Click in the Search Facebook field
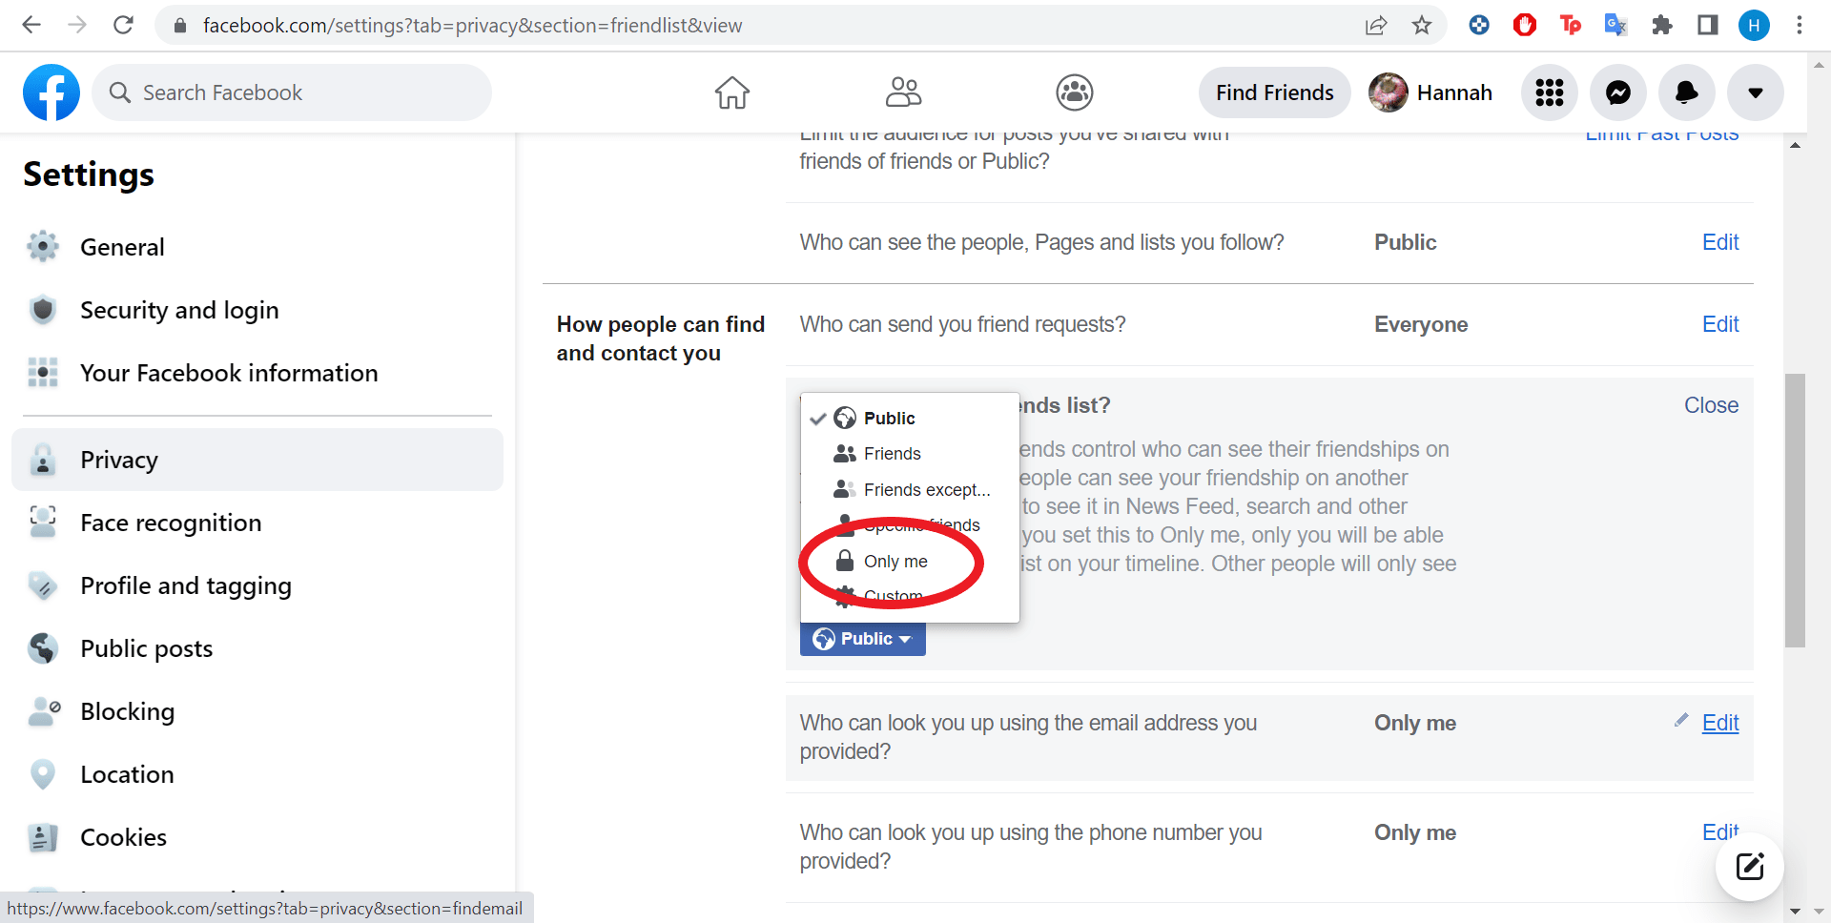Image resolution: width=1831 pixels, height=923 pixels. (292, 92)
